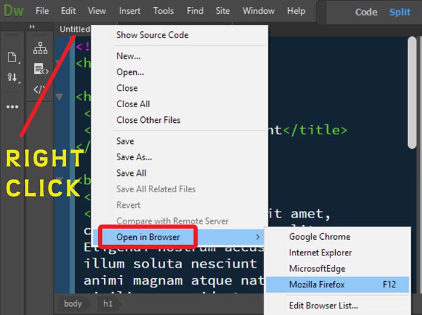Switch to Code view
422x315 pixels.
tap(367, 12)
